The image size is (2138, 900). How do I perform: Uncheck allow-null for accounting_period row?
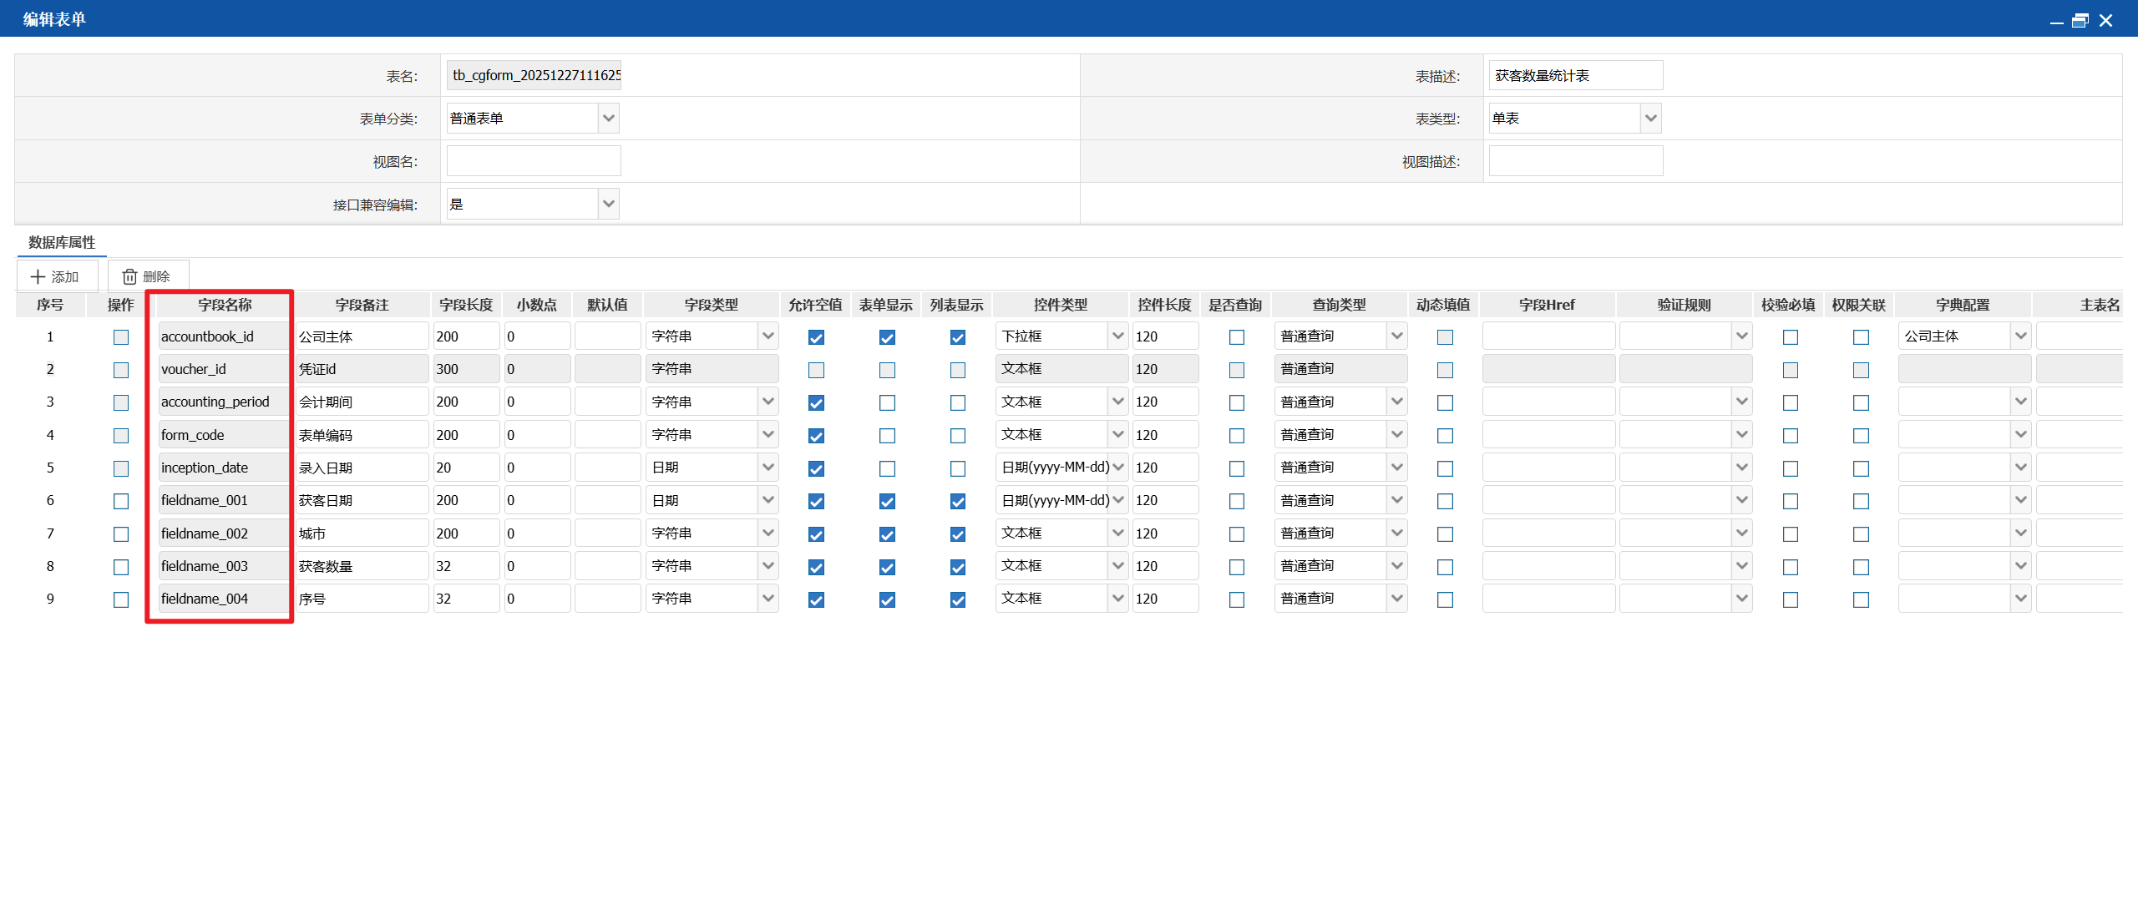[816, 402]
